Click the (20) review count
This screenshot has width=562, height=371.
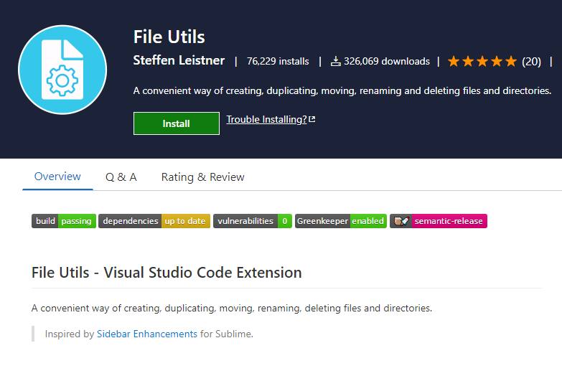[x=531, y=62]
